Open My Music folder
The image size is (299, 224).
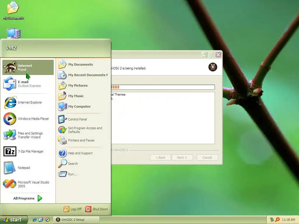click(83, 96)
